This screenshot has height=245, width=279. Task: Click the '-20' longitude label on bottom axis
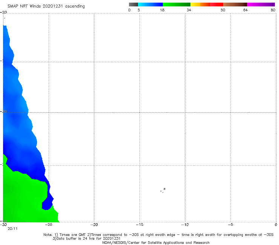[x=94, y=225]
